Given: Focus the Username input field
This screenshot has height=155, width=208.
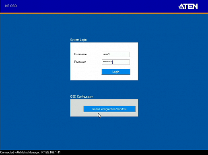Looking at the screenshot, I should (x=116, y=54).
